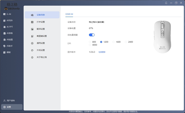Select the 4000 DPI radio option
Screen dimensions: 185x113
(90, 45)
